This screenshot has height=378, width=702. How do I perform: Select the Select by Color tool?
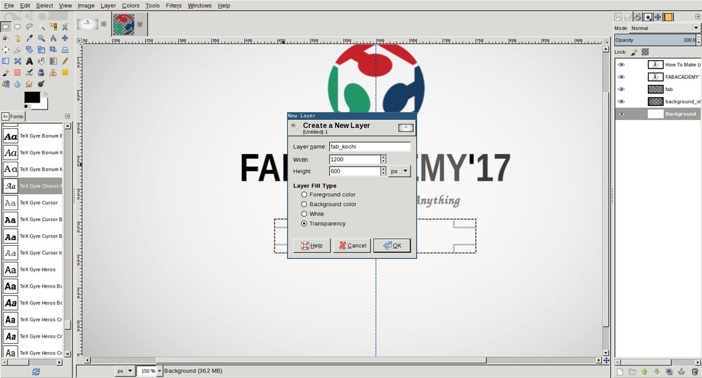53,27
